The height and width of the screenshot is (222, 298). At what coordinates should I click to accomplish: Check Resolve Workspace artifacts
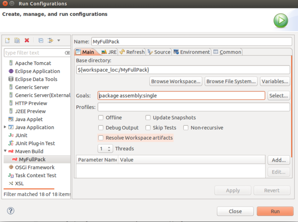[101, 138]
